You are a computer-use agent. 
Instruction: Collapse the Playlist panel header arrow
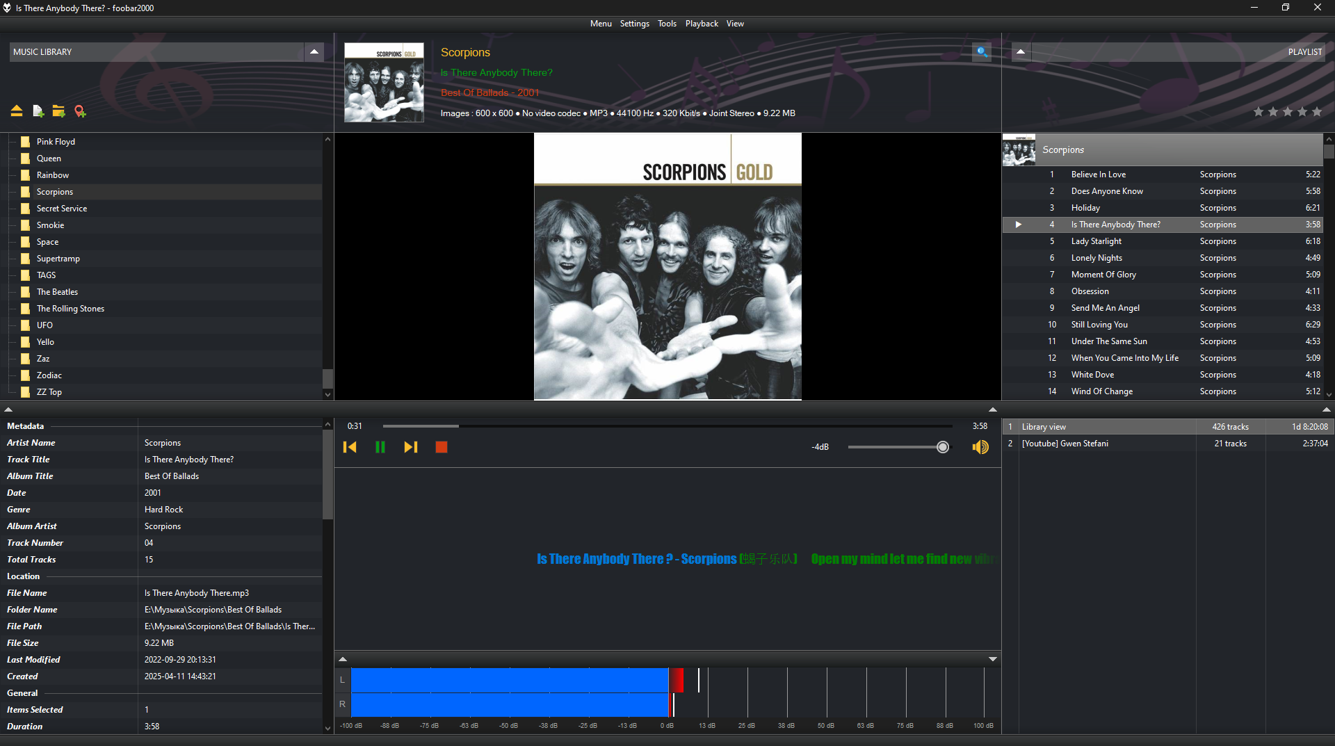[1021, 52]
